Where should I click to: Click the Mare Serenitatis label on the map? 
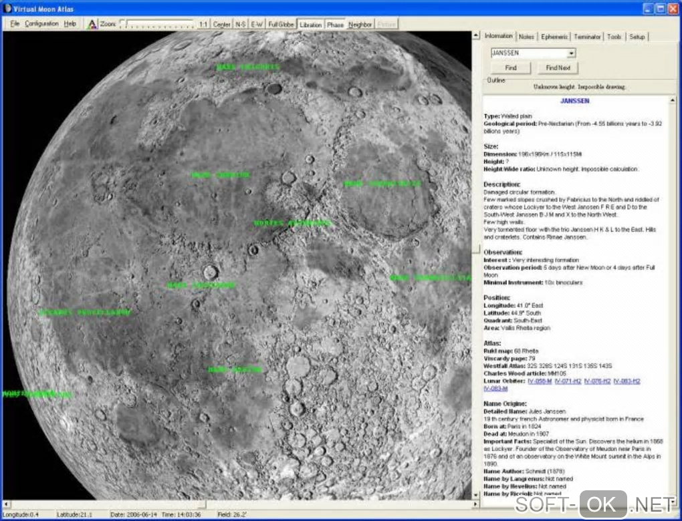[382, 184]
